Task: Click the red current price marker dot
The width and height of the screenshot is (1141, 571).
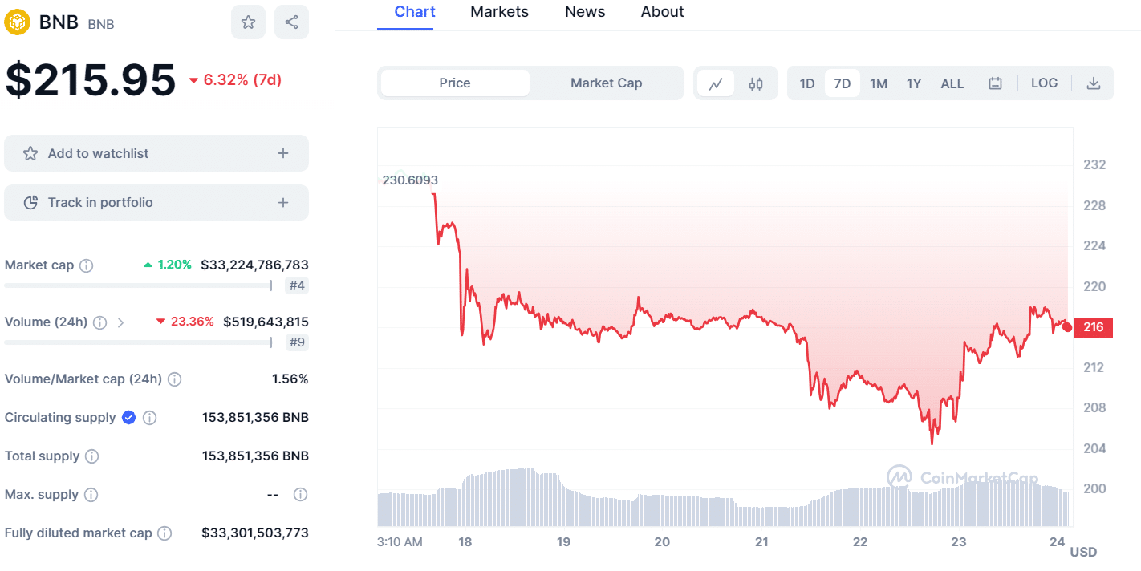Action: (1067, 326)
